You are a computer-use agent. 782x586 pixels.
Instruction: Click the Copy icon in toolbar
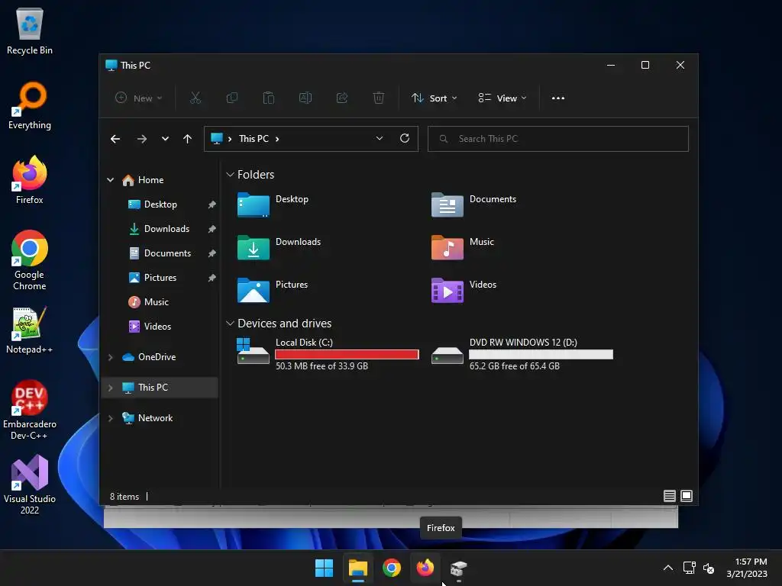click(x=232, y=98)
